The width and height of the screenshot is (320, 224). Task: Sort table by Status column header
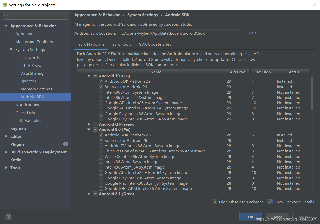pyautogui.click(x=293, y=72)
